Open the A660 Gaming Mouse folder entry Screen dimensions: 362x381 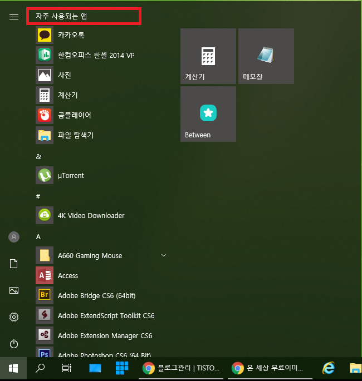101,255
